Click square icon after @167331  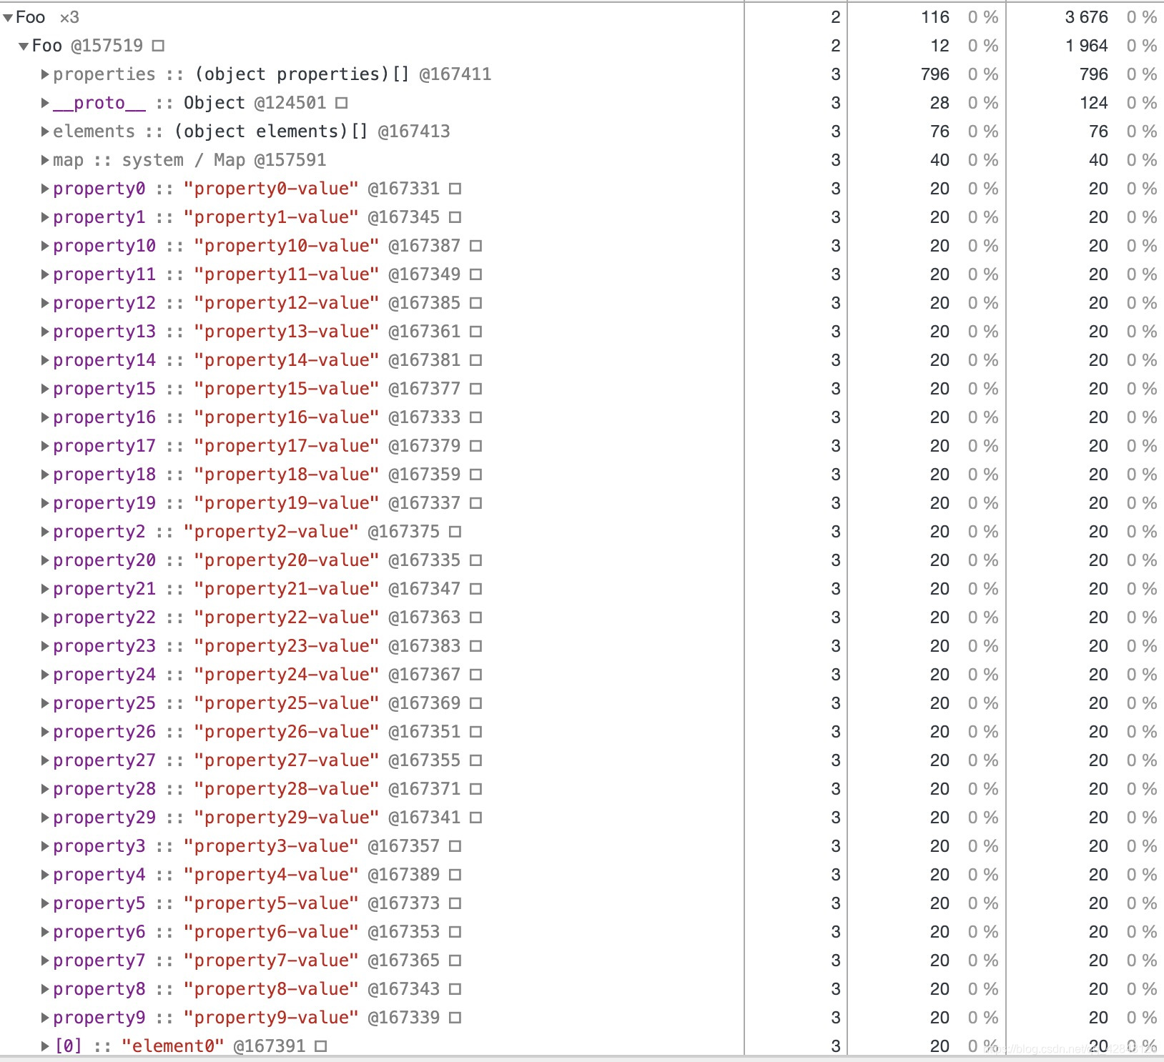[x=455, y=189]
